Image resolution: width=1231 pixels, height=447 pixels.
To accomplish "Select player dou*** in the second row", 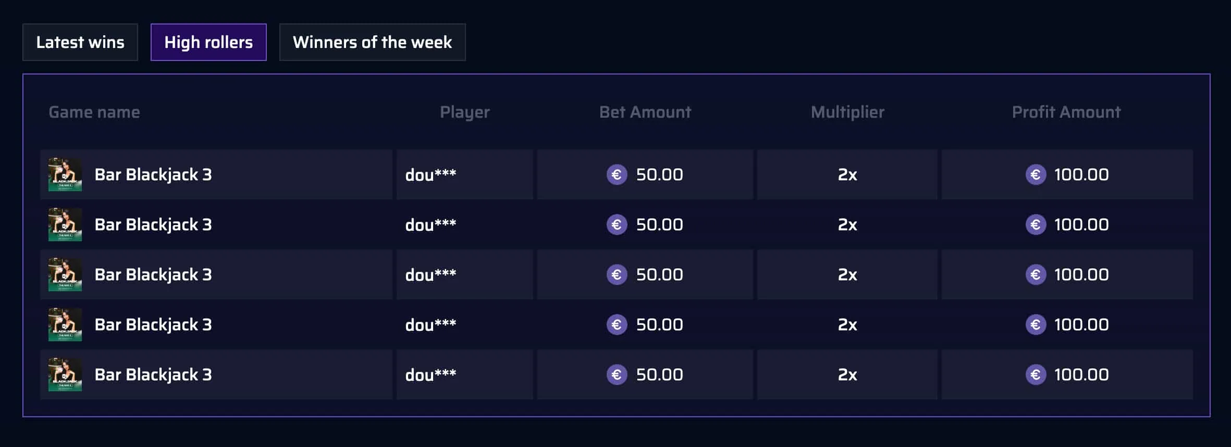I will (x=430, y=225).
